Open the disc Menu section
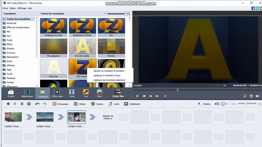The image size is (262, 147). tap(99, 93)
